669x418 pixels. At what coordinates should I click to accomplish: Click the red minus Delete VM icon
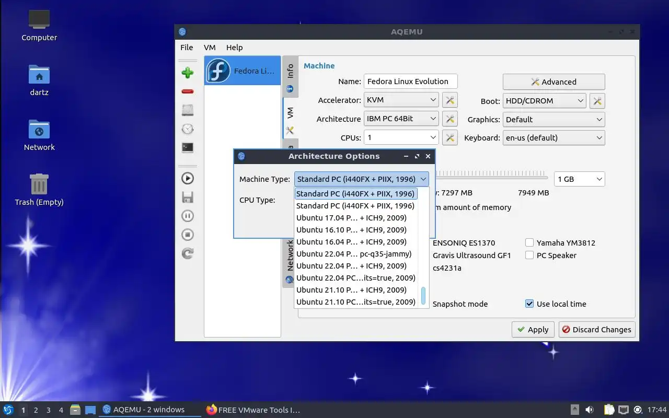(188, 91)
